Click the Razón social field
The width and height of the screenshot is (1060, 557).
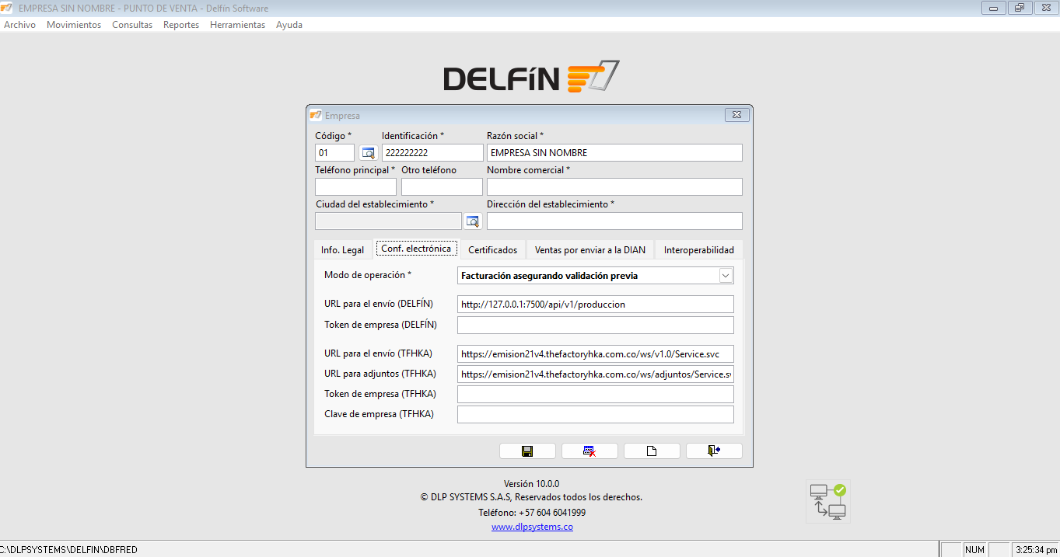click(x=614, y=153)
